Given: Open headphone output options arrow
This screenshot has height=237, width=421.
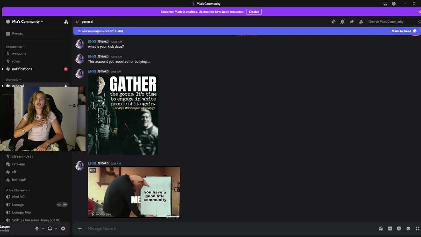Looking at the screenshot, I should 56,228.
